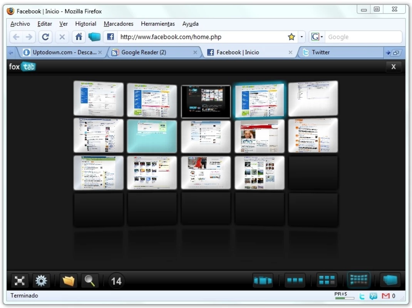Bookmark this page with the star icon

[291, 37]
